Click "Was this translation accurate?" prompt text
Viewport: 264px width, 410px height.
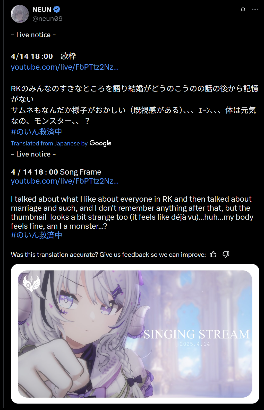point(108,255)
